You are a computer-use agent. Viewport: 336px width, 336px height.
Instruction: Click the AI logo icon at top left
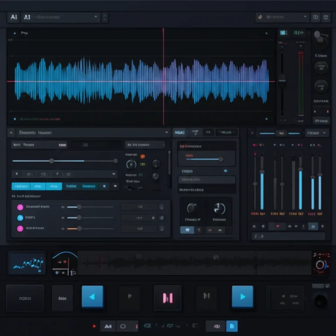pyautogui.click(x=14, y=17)
